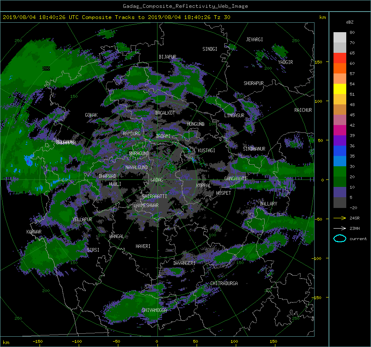Viewport: 371px width, 347px height.
Task: Click the yellow 24SR arrow legend icon
Action: (340, 218)
